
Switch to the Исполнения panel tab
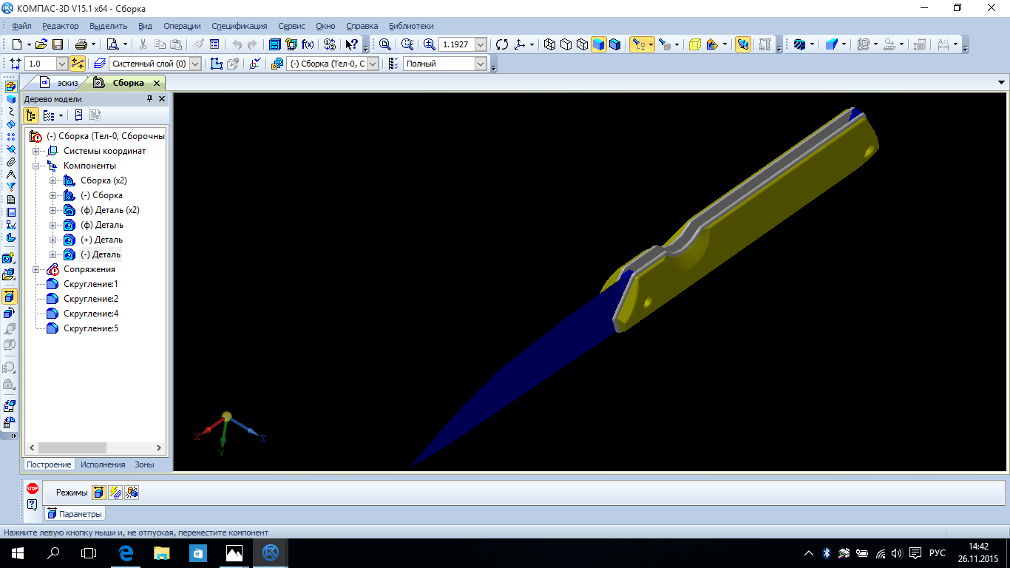click(x=103, y=464)
